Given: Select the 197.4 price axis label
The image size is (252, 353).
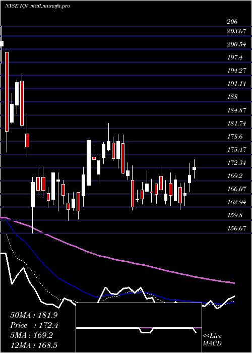Looking at the screenshot, I should pyautogui.click(x=235, y=57).
